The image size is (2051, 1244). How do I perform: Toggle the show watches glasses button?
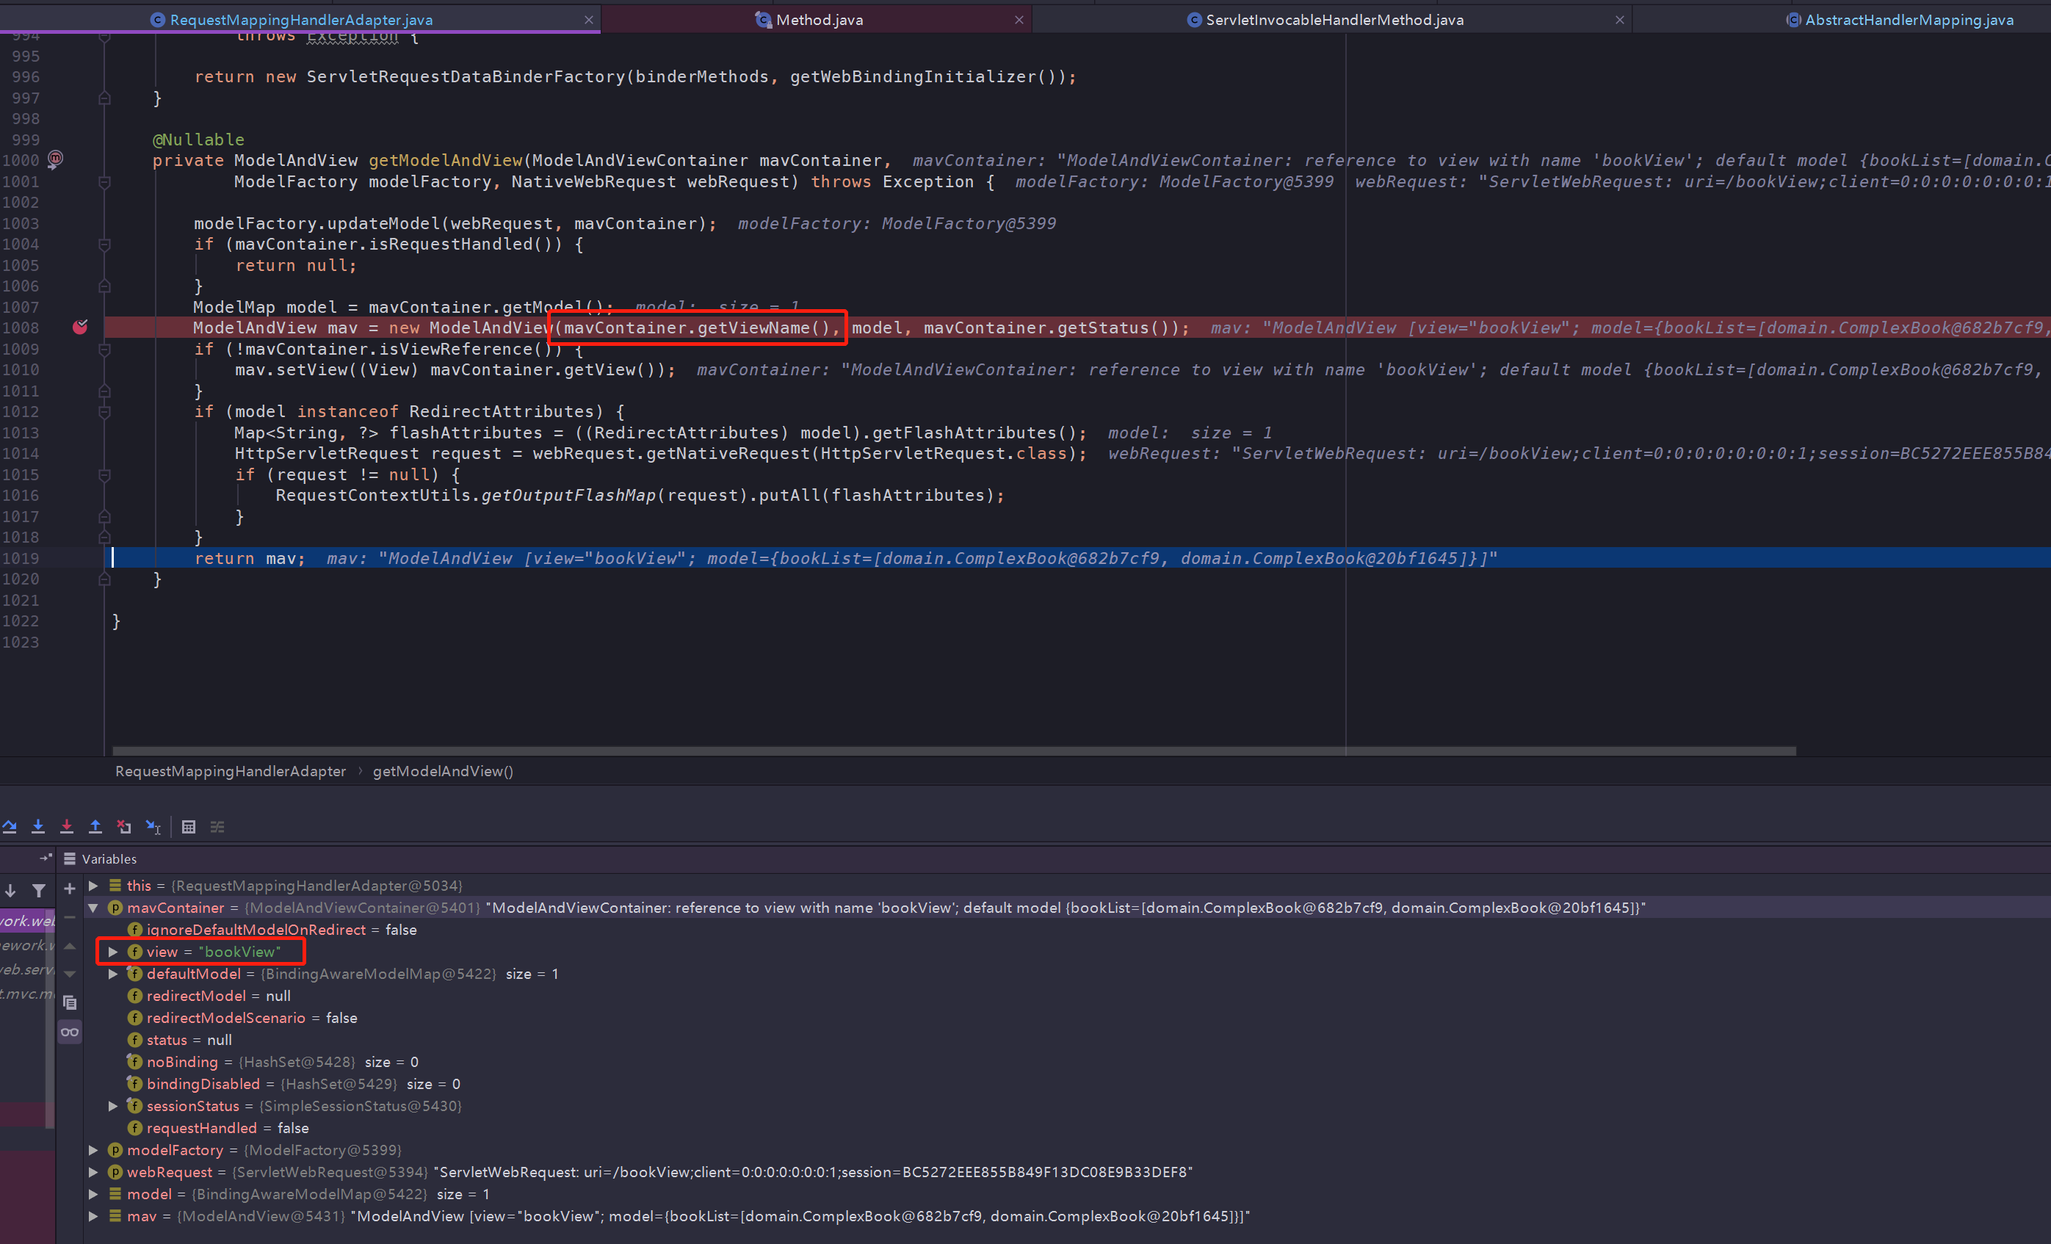coord(70,1033)
